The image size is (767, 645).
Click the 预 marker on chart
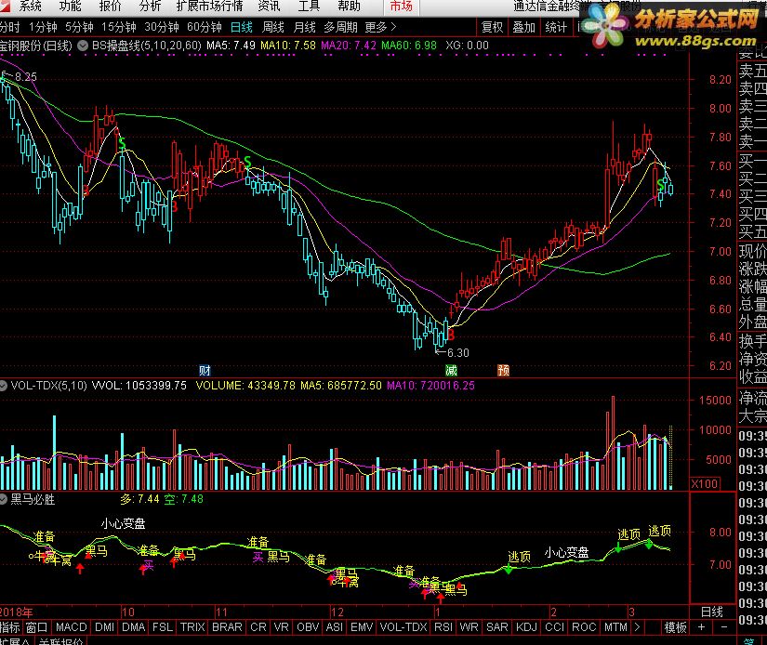click(503, 370)
